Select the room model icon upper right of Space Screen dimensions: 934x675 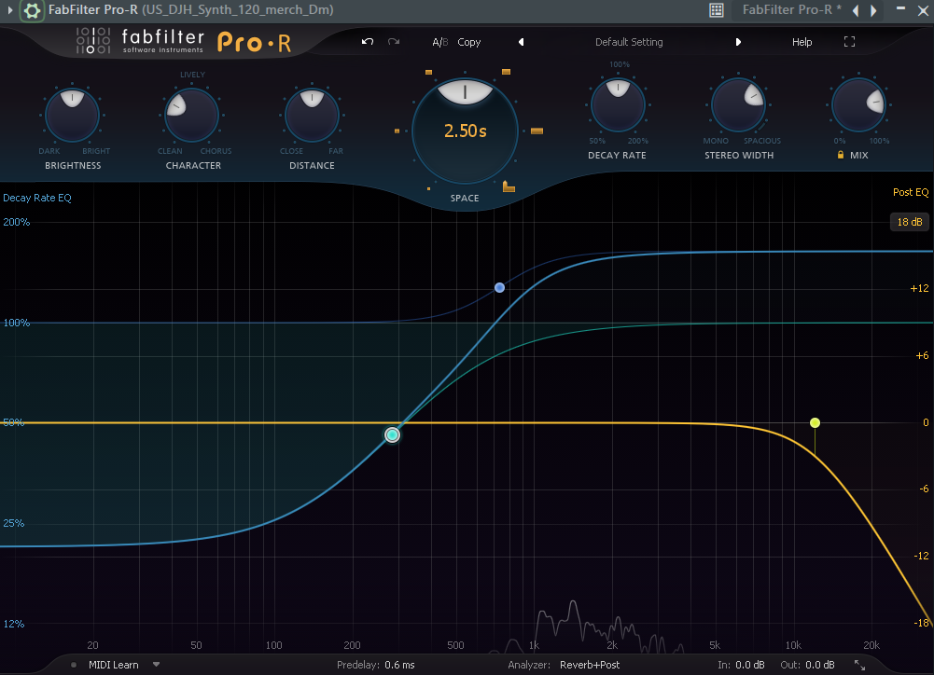coord(506,72)
